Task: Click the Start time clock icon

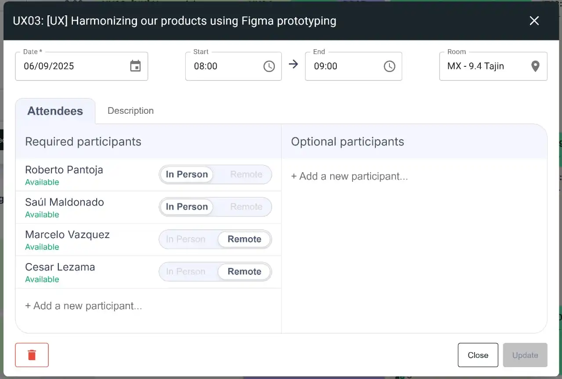Action: pos(269,66)
